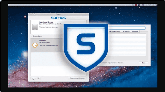Click the "This scan has never been run." text under untitled
Image resolution: width=165 pixels, height=92 pixels.
[x=49, y=45]
